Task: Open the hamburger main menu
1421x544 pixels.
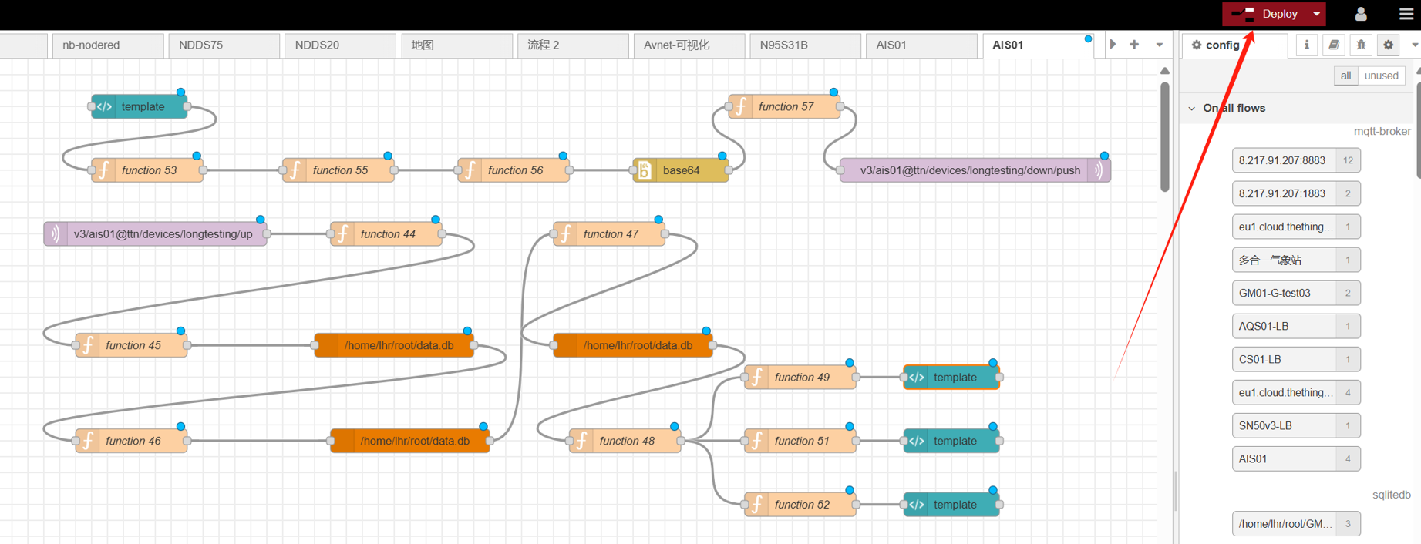Action: (1406, 14)
